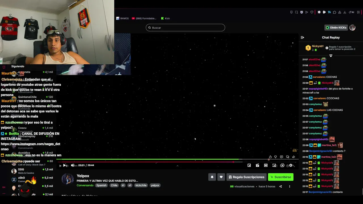Select the yelpox tag
363x204 pixels.
(155, 185)
